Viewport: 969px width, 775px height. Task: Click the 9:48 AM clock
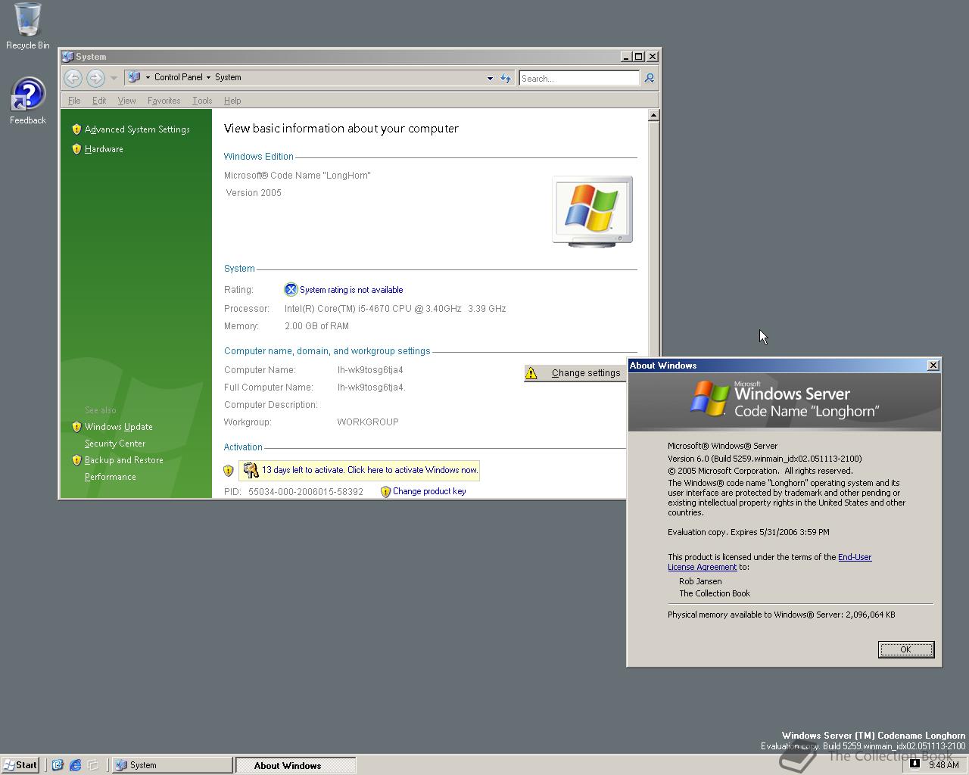[x=943, y=765]
